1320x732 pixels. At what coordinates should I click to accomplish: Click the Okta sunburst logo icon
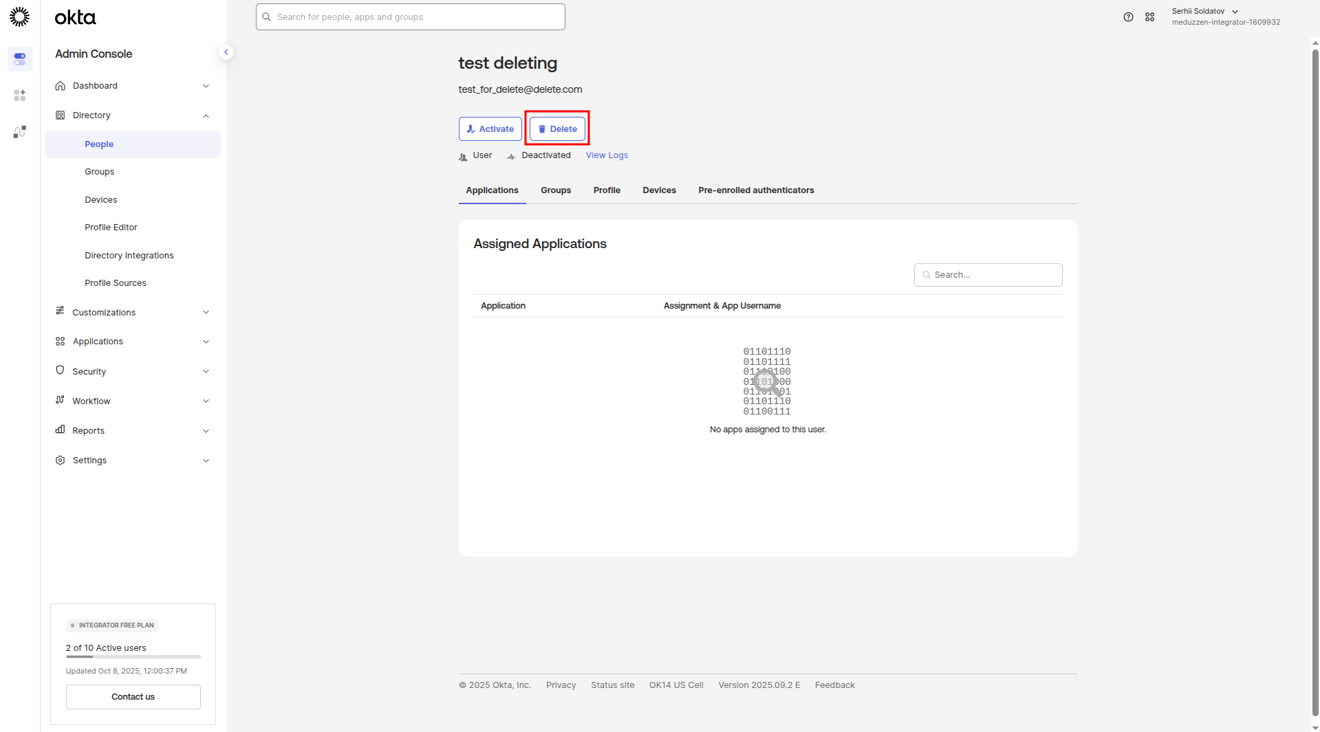point(19,16)
